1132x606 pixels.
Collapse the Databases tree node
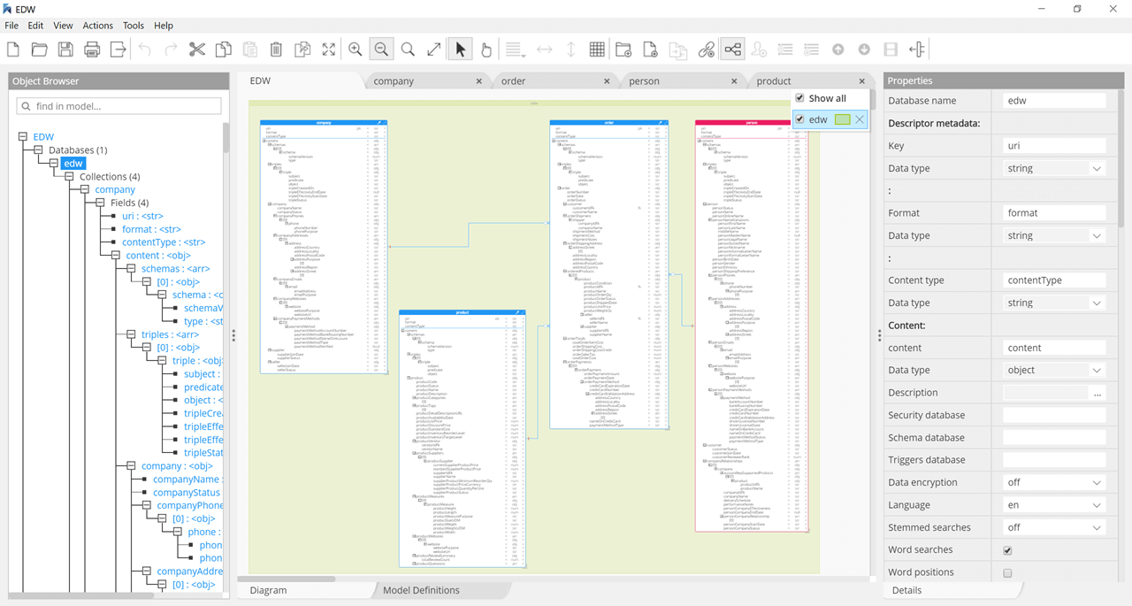[36, 150]
